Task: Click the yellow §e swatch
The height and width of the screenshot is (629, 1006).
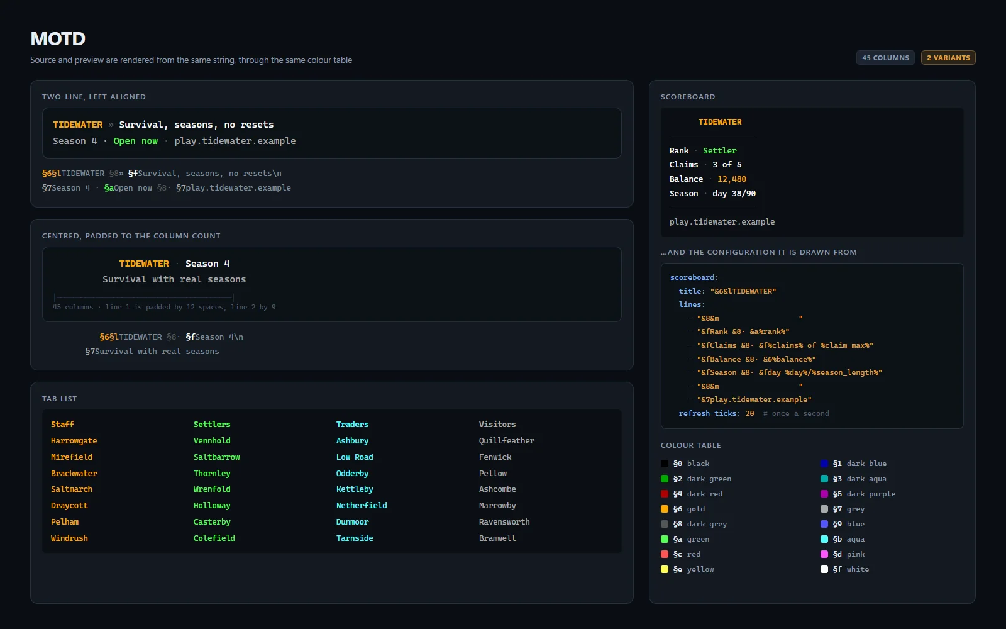Action: [665, 569]
